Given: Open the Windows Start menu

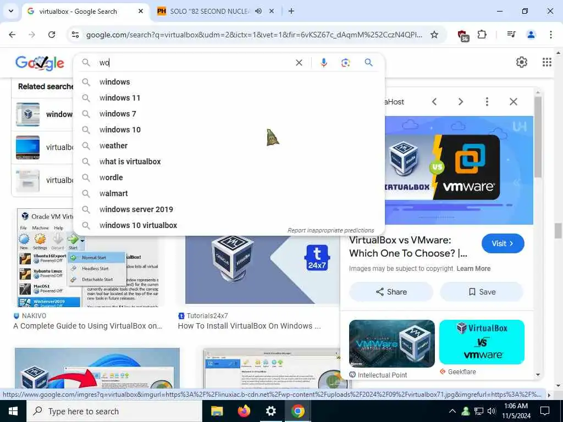Looking at the screenshot, I should (x=13, y=411).
